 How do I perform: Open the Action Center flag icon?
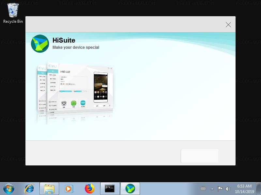pyautogui.click(x=220, y=188)
